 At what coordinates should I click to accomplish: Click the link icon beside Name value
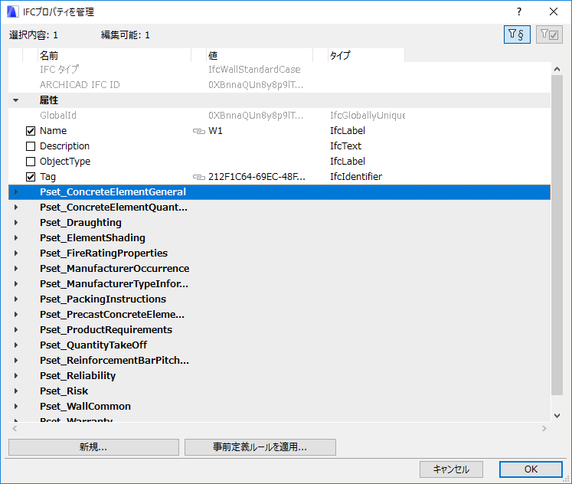199,131
